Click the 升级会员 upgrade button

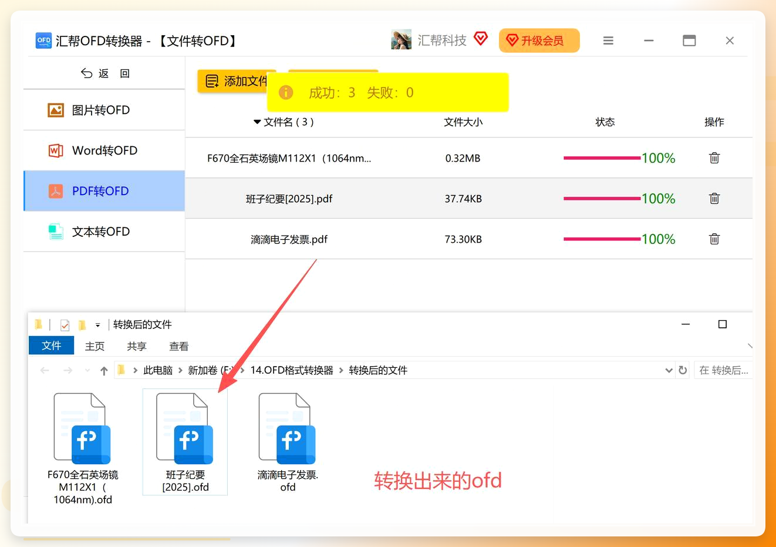coord(539,41)
